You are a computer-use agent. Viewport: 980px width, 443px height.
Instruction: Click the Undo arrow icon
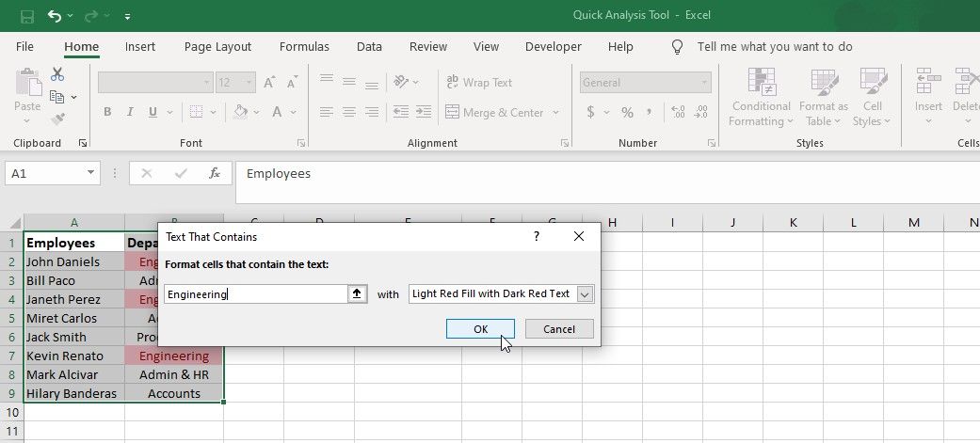tap(55, 16)
